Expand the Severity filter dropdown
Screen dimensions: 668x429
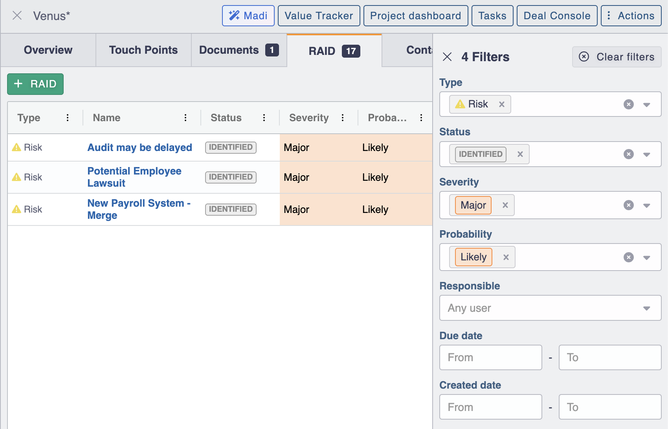coord(647,205)
